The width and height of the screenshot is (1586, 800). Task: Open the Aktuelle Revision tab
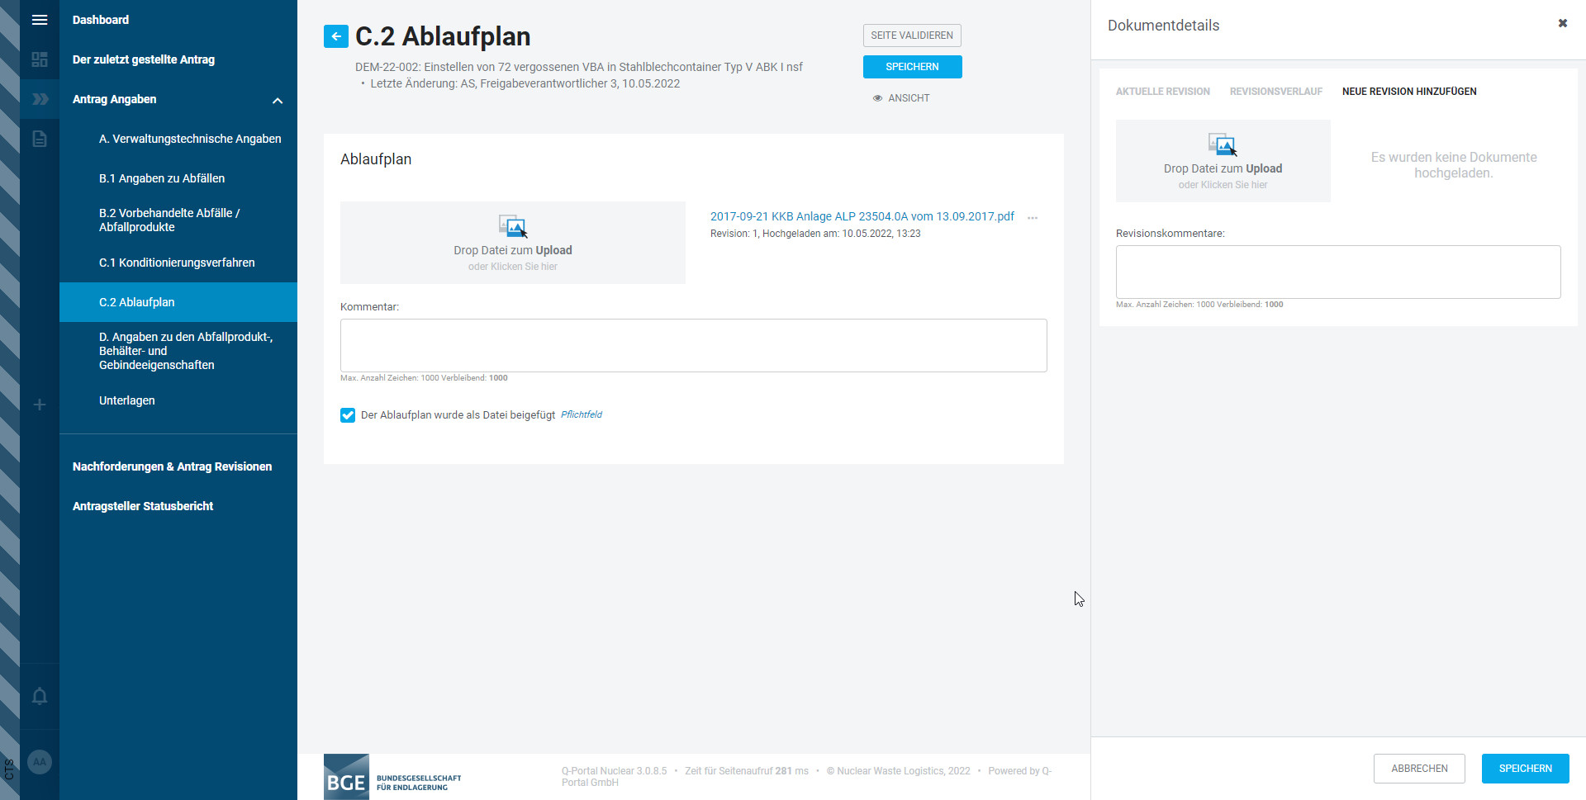(1162, 91)
